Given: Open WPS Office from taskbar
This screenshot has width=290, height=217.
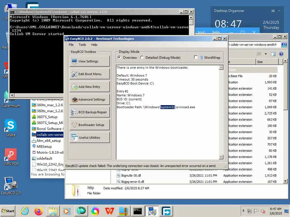Looking at the screenshot, I should (109, 211).
